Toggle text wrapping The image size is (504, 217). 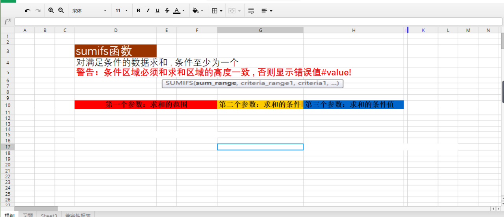251,11
